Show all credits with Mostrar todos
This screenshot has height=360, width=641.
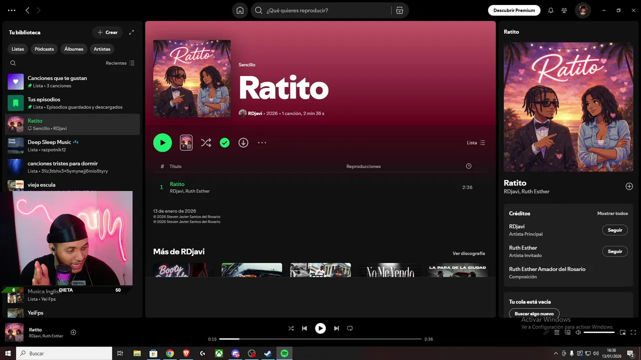[612, 213]
